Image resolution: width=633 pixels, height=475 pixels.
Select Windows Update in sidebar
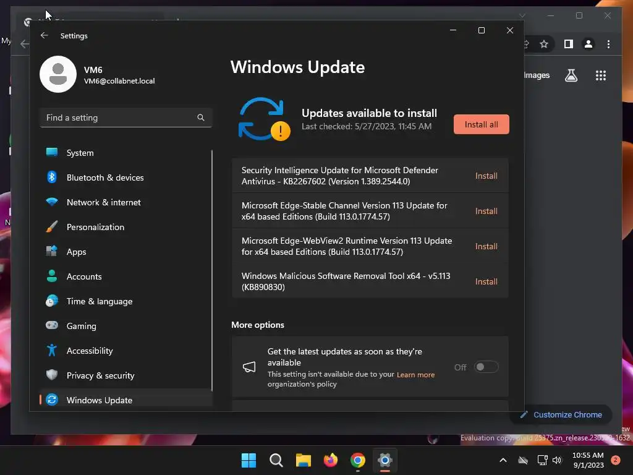pyautogui.click(x=125, y=400)
